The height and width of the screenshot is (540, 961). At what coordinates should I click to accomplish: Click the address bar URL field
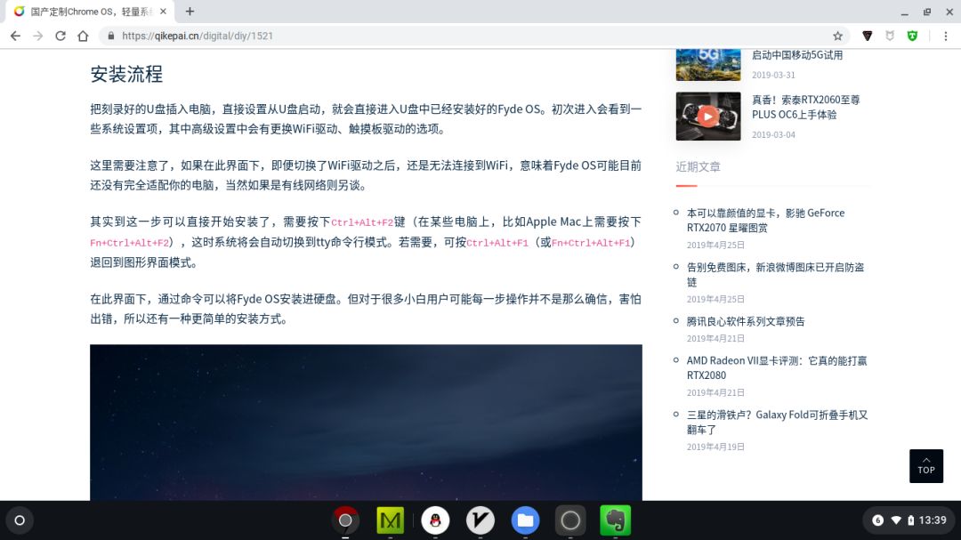point(445,36)
